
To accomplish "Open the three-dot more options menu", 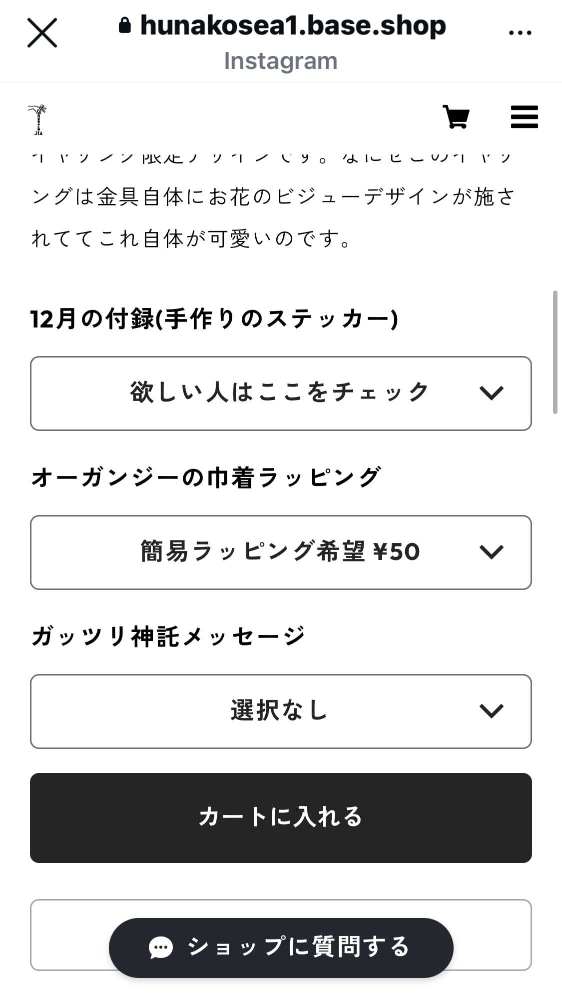I will [x=520, y=33].
